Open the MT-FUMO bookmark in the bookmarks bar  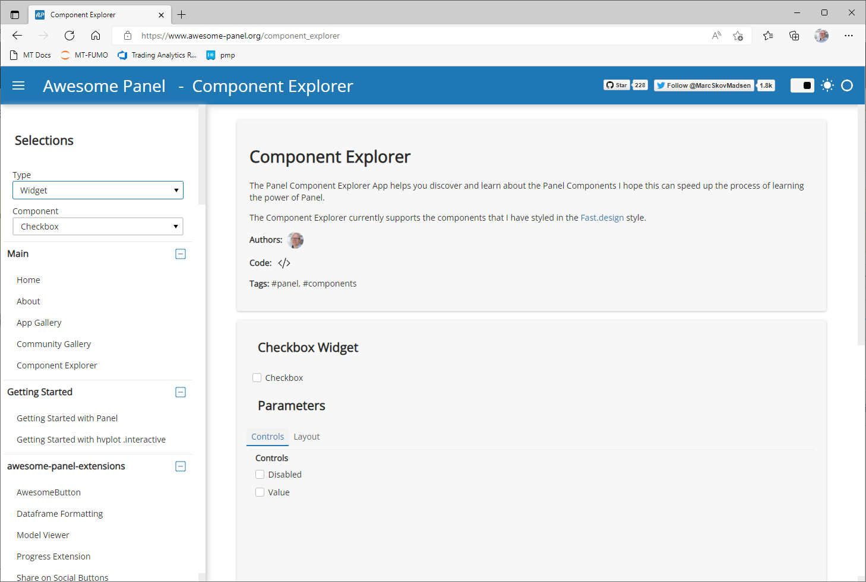(83, 55)
